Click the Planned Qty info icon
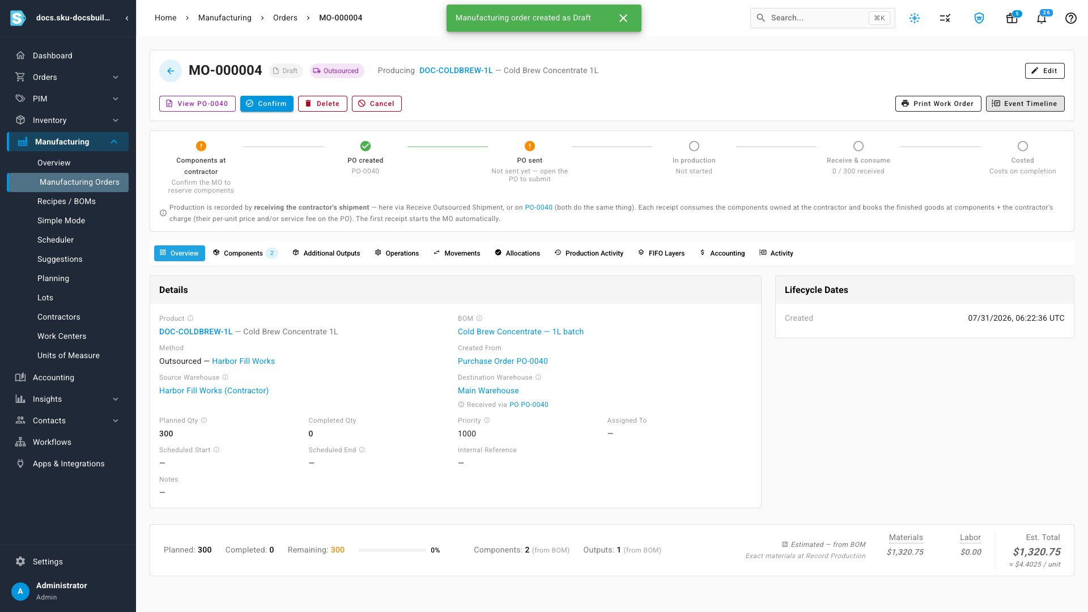 coord(204,420)
